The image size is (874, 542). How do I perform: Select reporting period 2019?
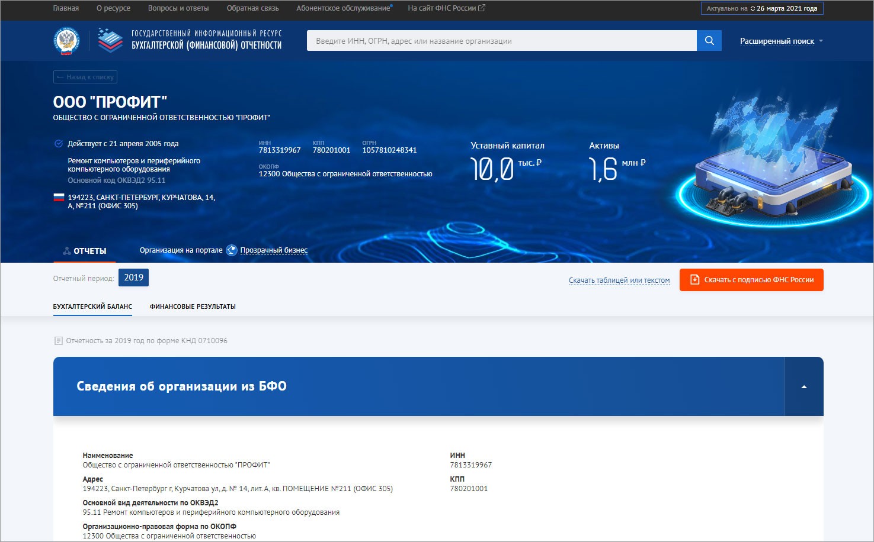tap(133, 278)
